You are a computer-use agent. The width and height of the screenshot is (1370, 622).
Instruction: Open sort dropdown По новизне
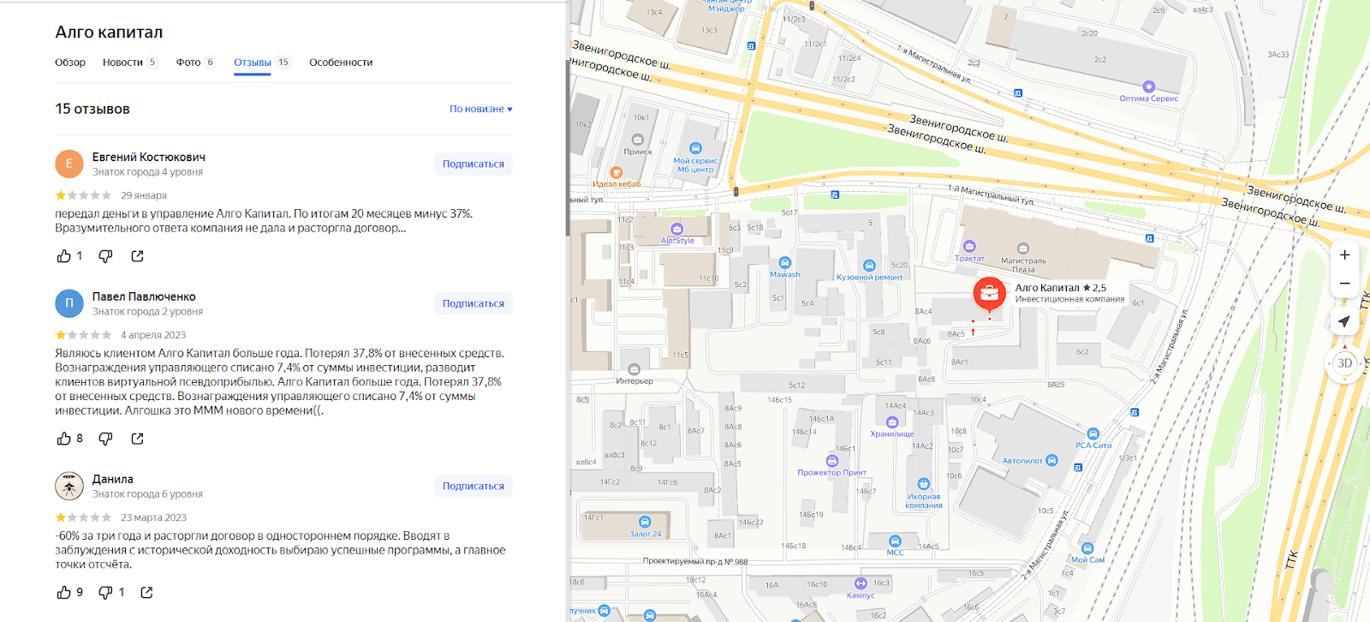pos(480,109)
